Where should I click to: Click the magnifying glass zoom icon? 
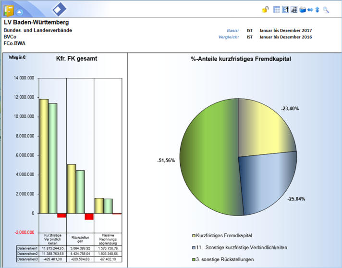(x=326, y=10)
